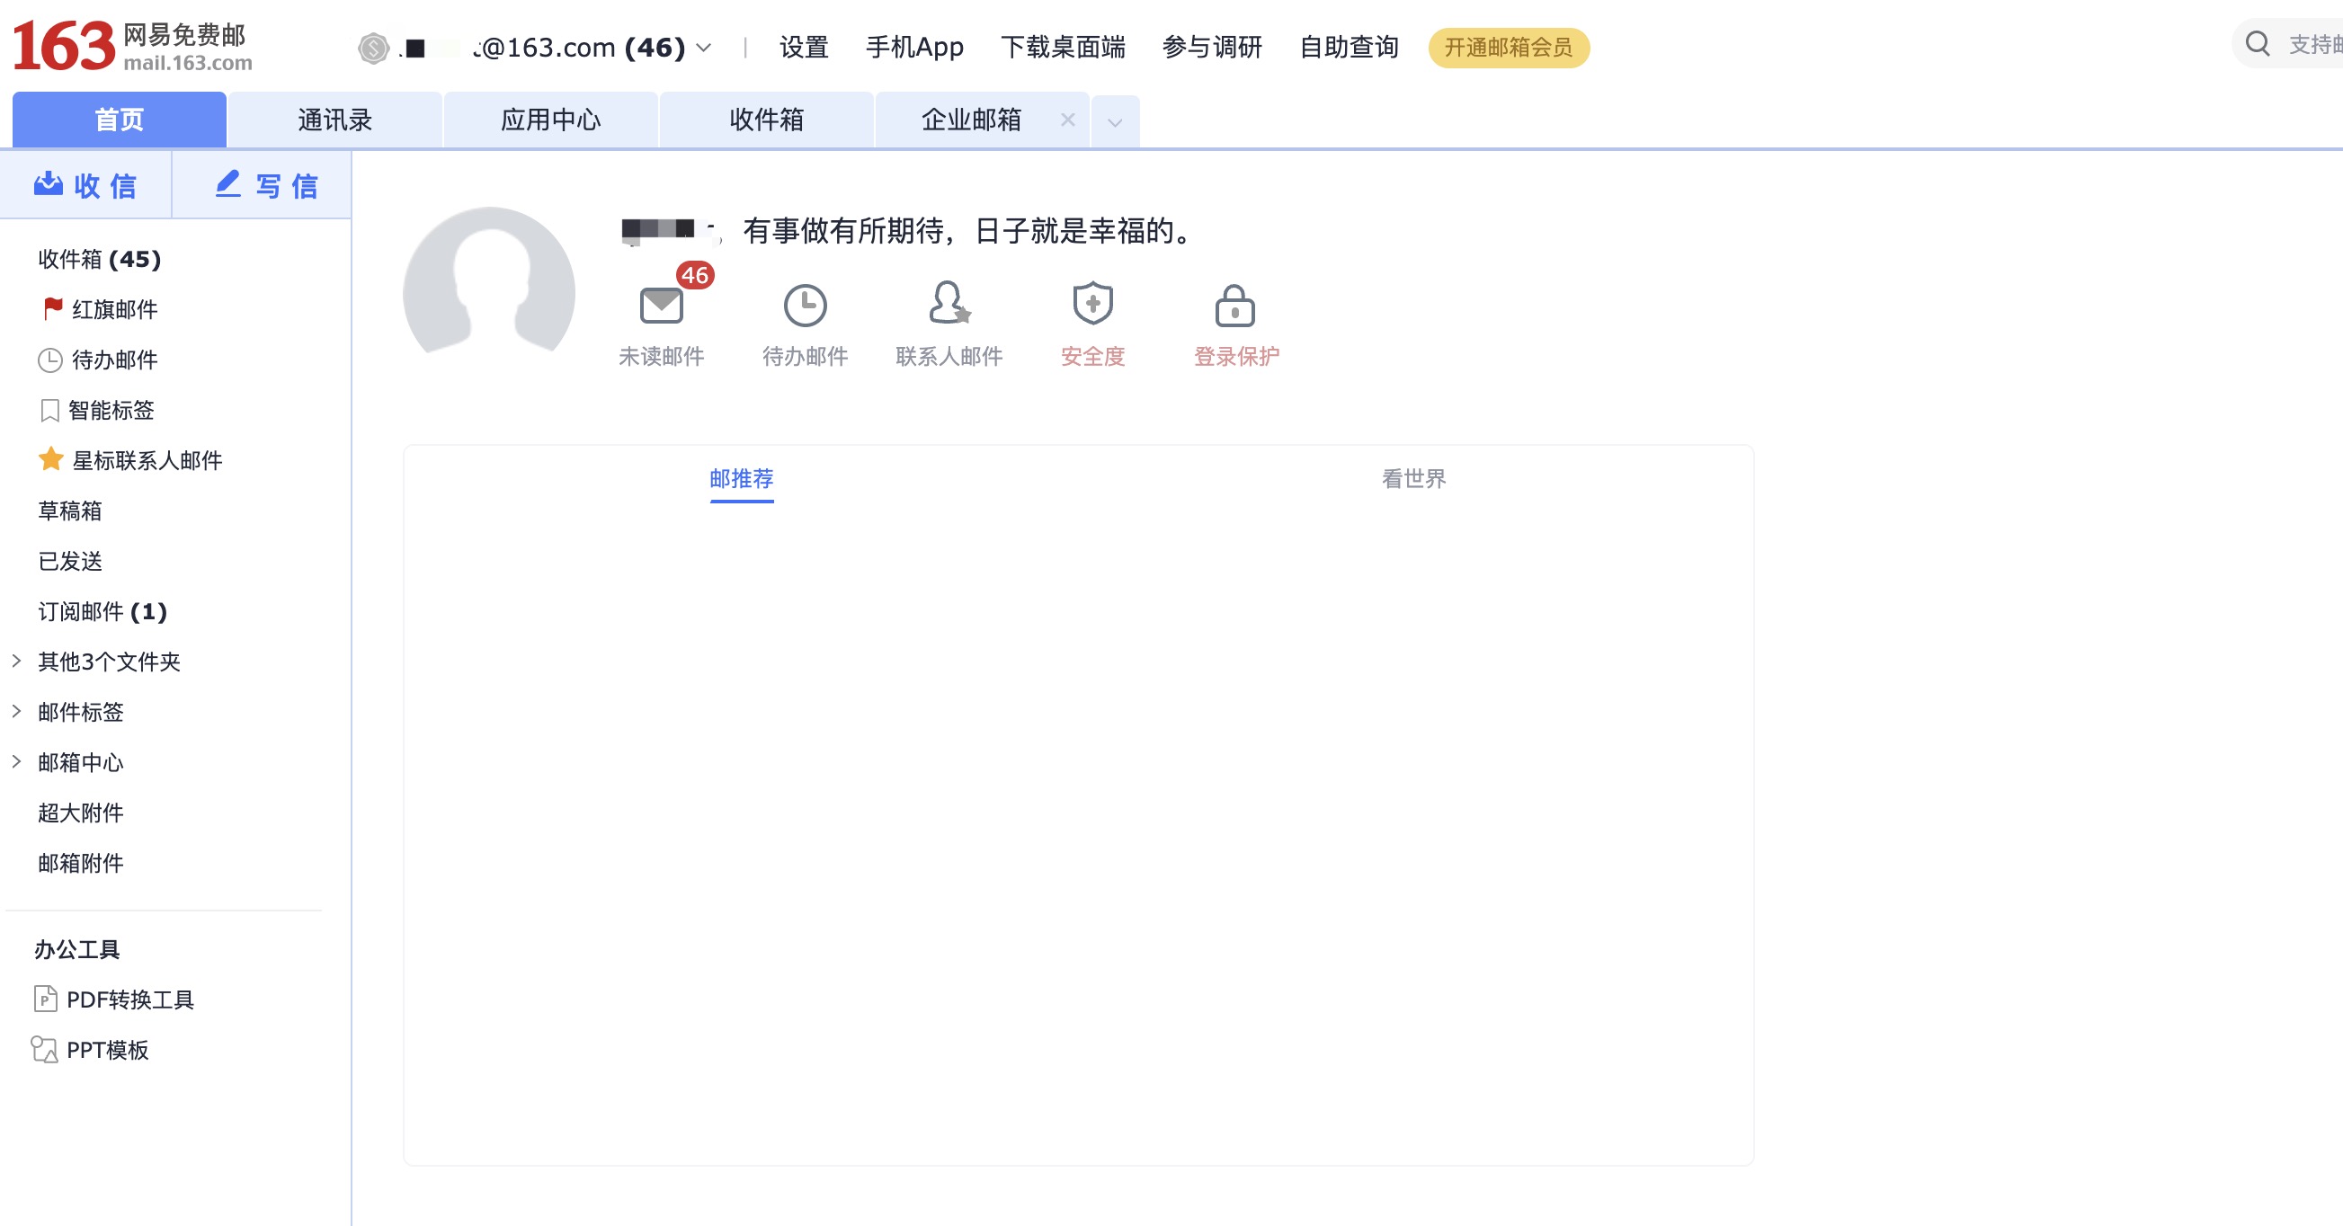This screenshot has width=2343, height=1226.
Task: Open 手机App link
Action: click(914, 48)
